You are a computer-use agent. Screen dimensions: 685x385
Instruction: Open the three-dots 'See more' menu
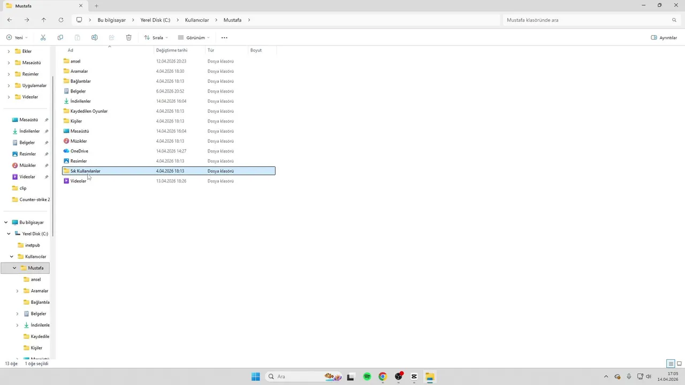click(x=224, y=37)
